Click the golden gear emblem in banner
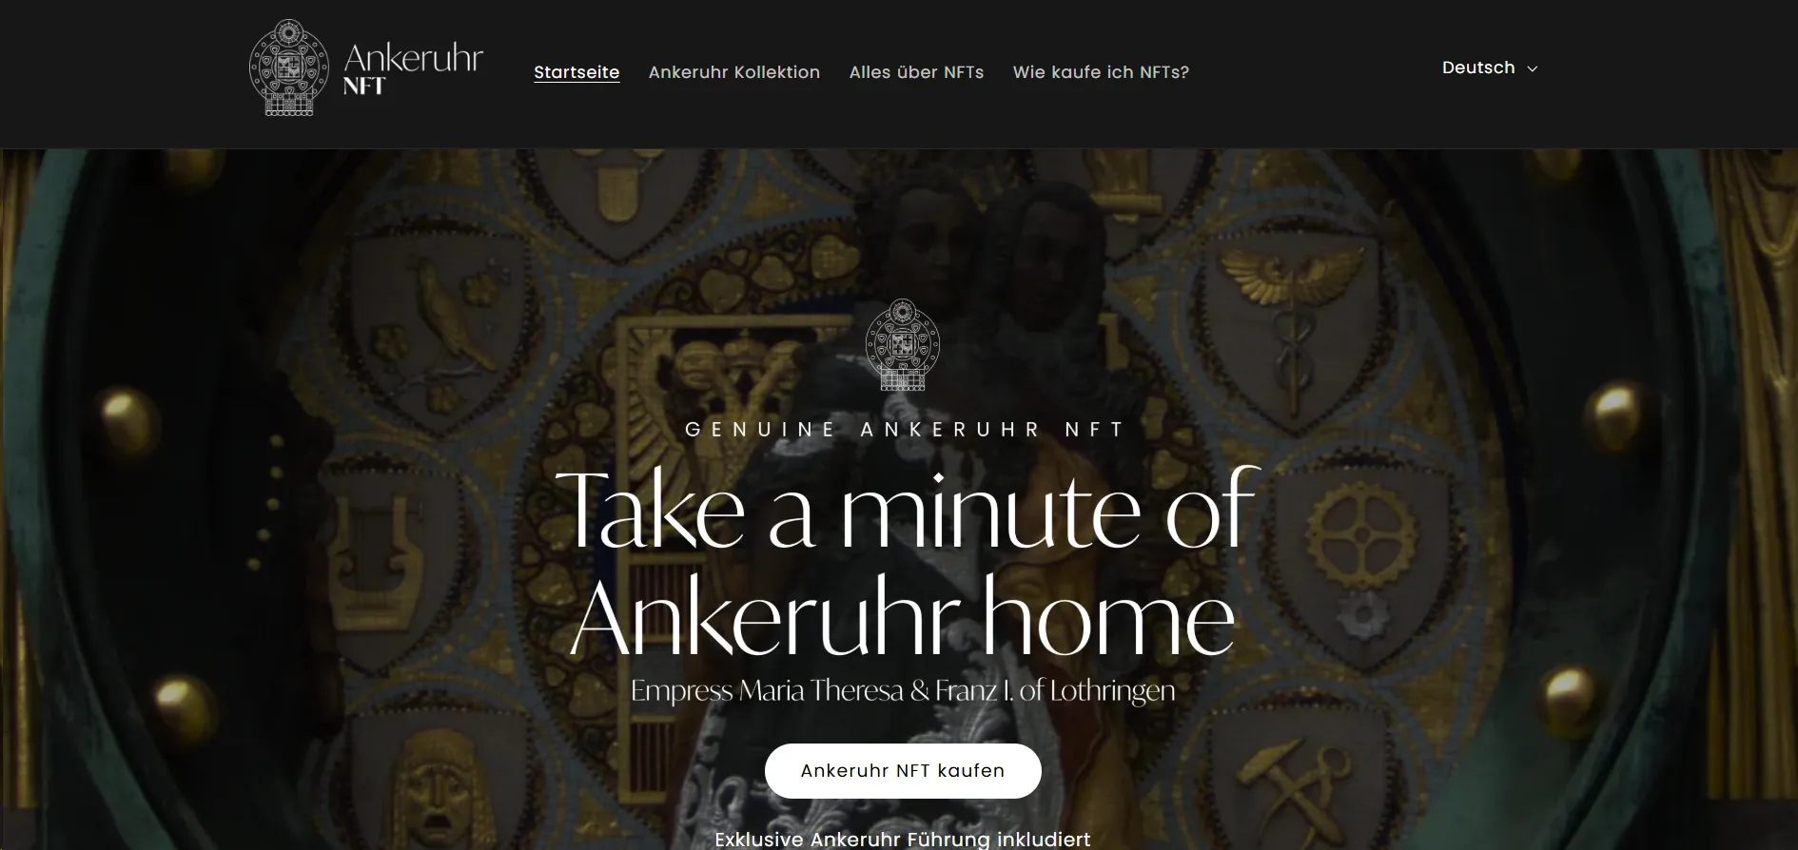The width and height of the screenshot is (1798, 850). coord(1361,535)
